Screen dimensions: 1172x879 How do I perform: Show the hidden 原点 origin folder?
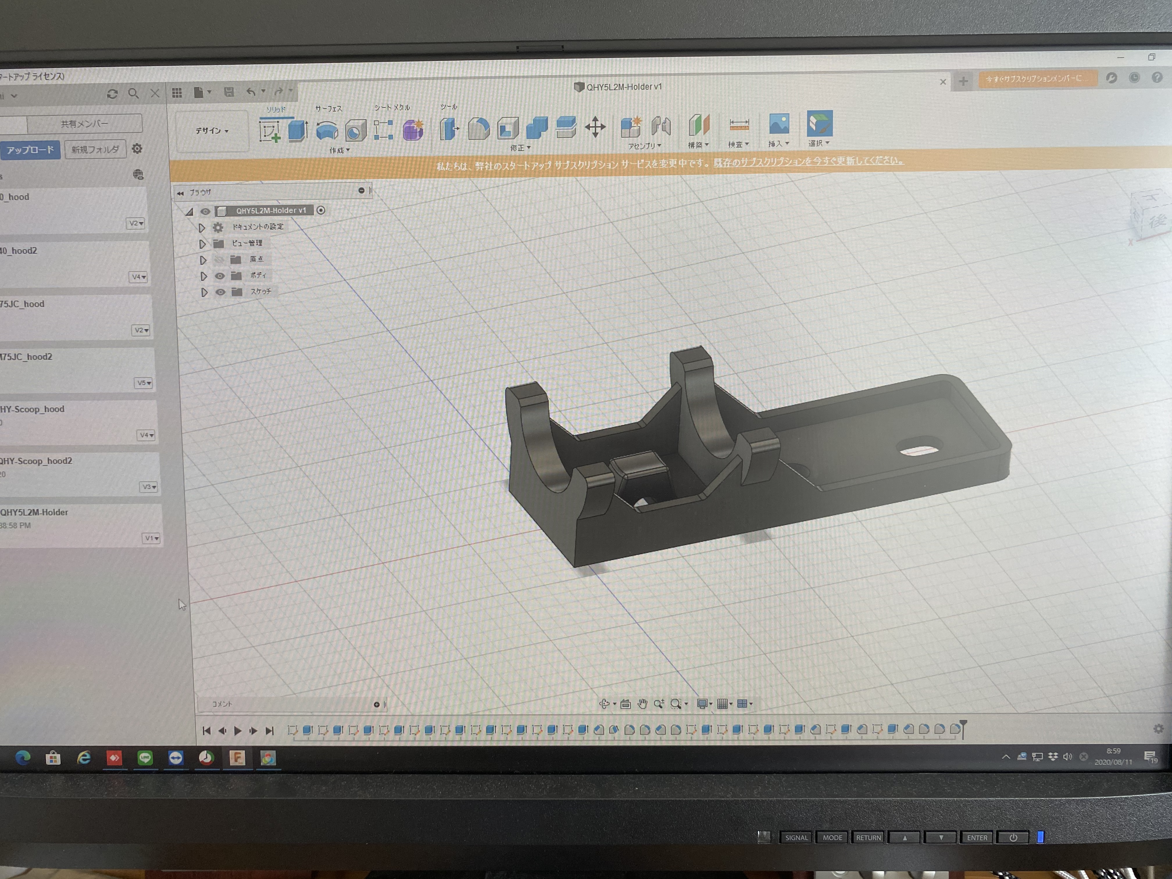(219, 260)
